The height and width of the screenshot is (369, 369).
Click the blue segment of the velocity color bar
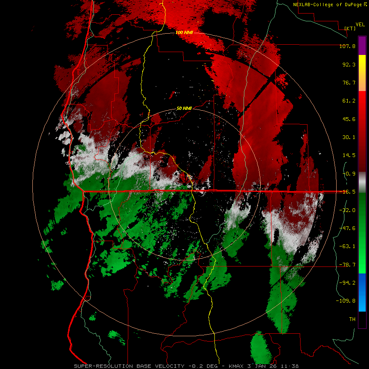click(362, 292)
